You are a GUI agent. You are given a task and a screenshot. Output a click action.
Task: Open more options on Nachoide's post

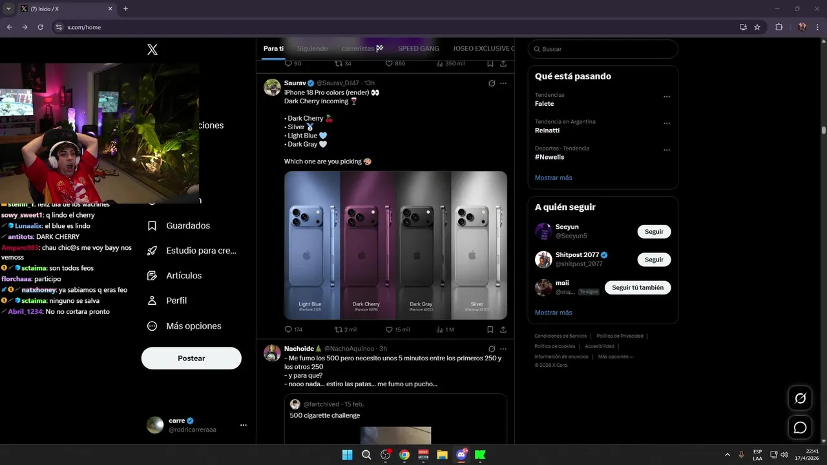click(503, 349)
